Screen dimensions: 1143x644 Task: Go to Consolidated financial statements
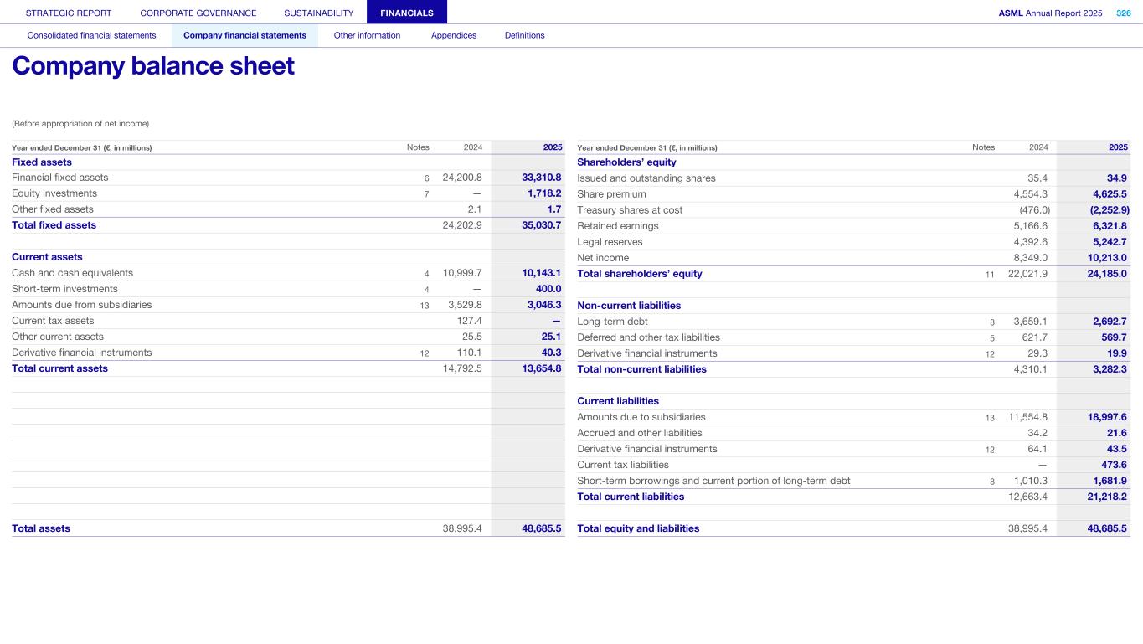(x=91, y=35)
